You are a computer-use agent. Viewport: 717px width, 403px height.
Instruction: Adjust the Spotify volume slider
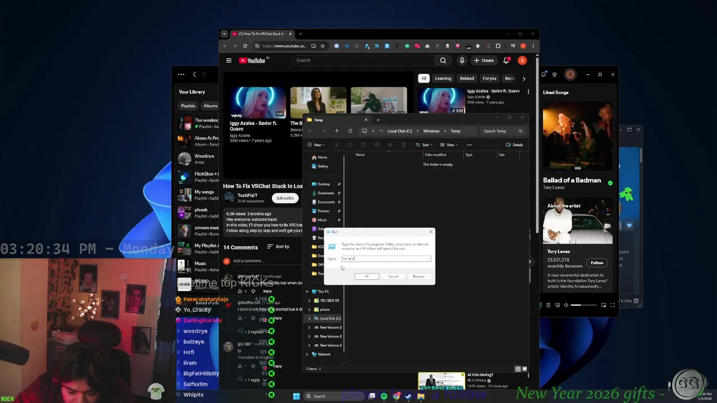pyautogui.click(x=583, y=305)
